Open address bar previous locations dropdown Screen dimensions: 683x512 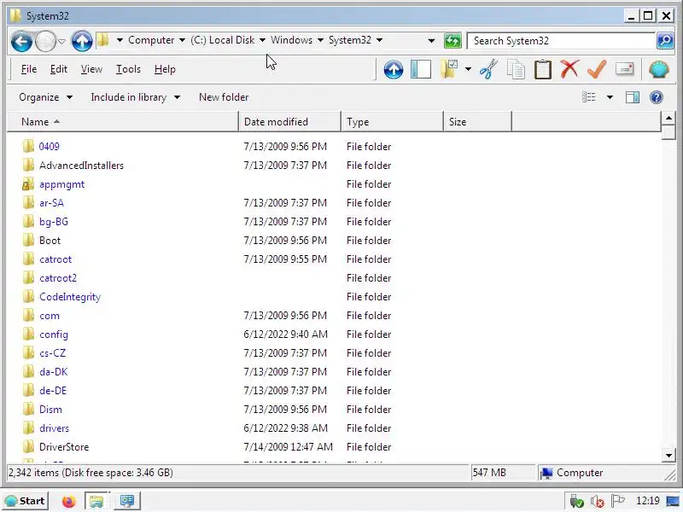(x=431, y=41)
